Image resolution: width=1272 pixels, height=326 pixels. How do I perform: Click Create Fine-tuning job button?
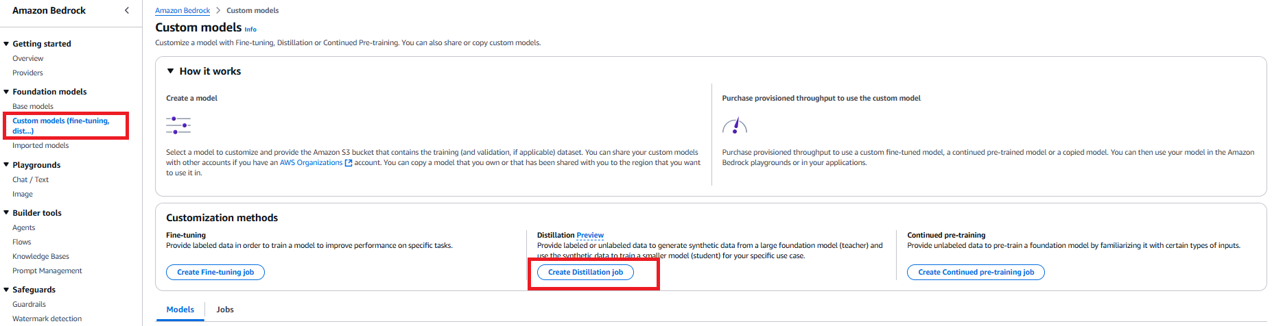click(x=215, y=272)
